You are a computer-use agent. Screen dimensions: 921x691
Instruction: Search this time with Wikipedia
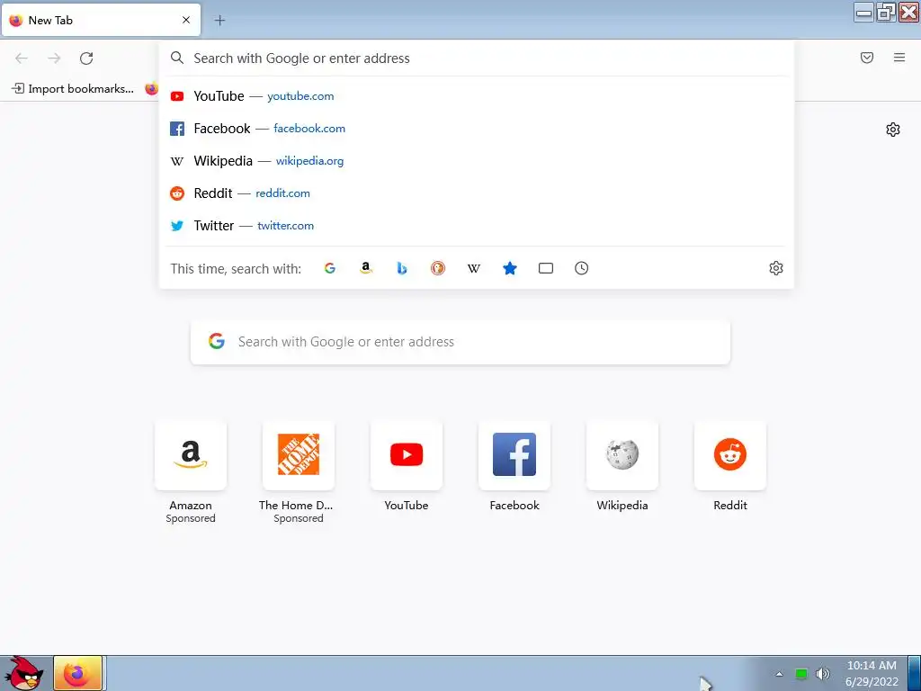(473, 268)
